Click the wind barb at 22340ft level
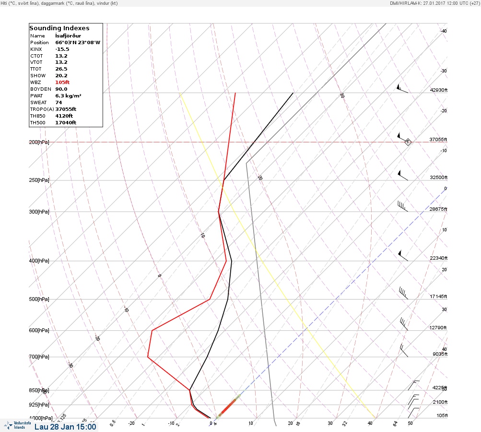Viewport: 481px width, 432px height. coord(403,256)
